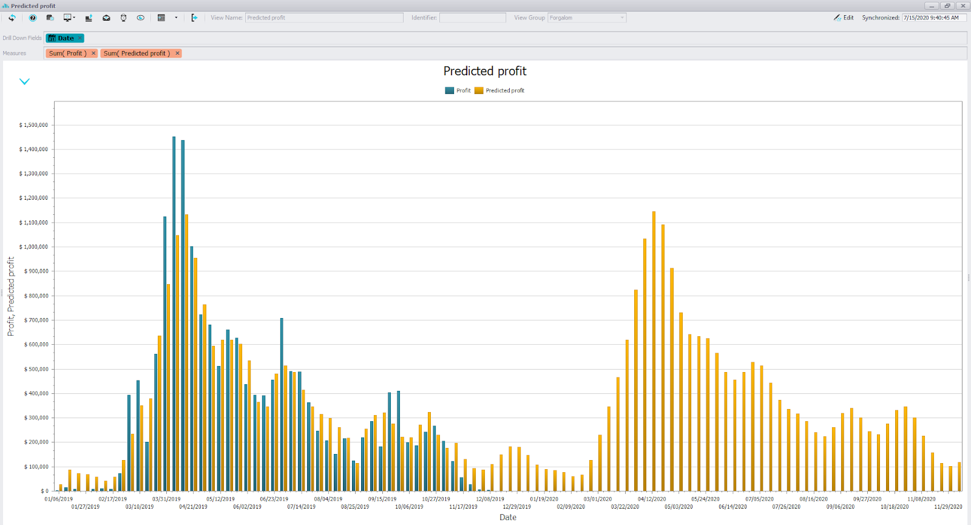
Task: Open the help question-mark icon
Action: pos(33,18)
